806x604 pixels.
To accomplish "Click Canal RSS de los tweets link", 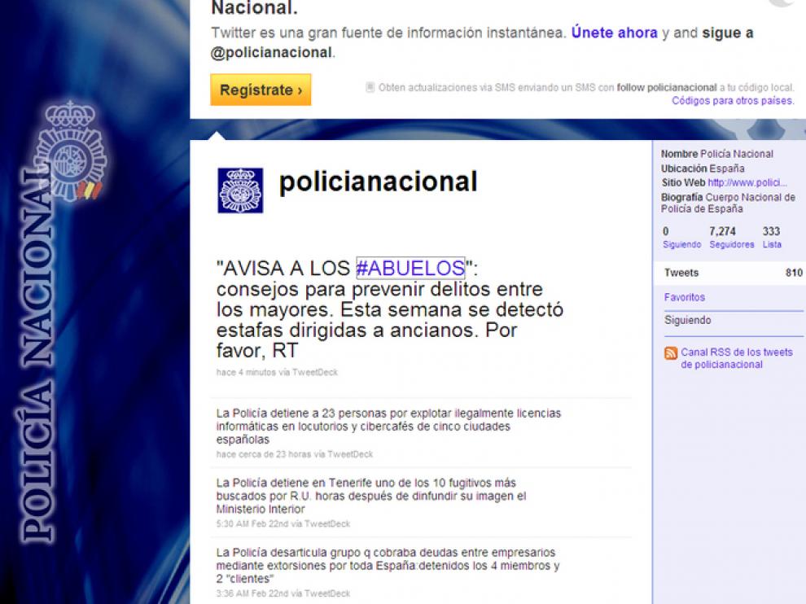I will click(x=737, y=358).
